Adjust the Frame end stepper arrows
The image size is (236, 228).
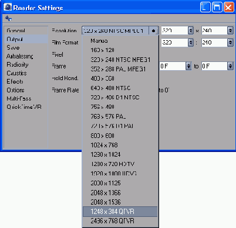(230, 66)
